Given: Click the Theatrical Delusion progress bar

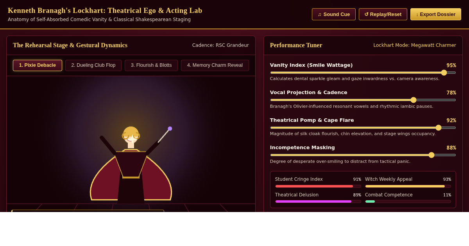Looking at the screenshot, I should [x=318, y=201].
